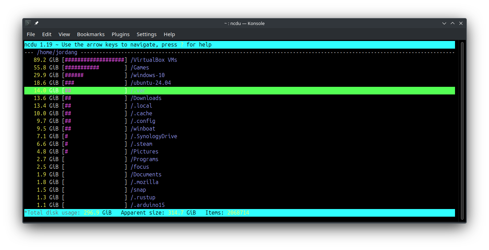Select the /VirtualBox VMs directory row

[x=239, y=60]
